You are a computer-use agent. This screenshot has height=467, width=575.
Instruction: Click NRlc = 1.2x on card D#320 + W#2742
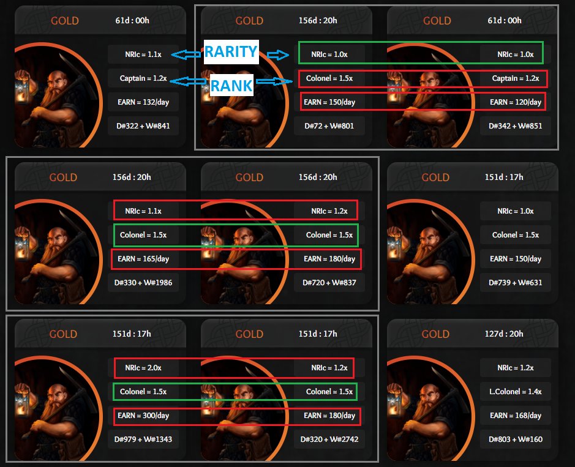point(329,368)
